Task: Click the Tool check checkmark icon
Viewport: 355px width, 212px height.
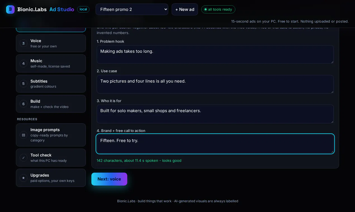Action: coord(23,158)
